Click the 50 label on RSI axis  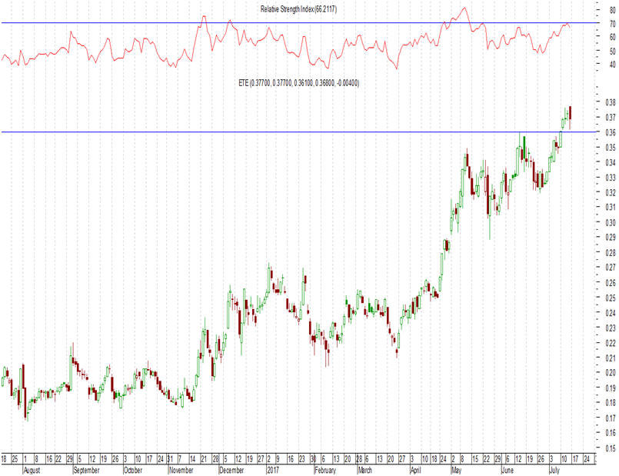coord(612,52)
